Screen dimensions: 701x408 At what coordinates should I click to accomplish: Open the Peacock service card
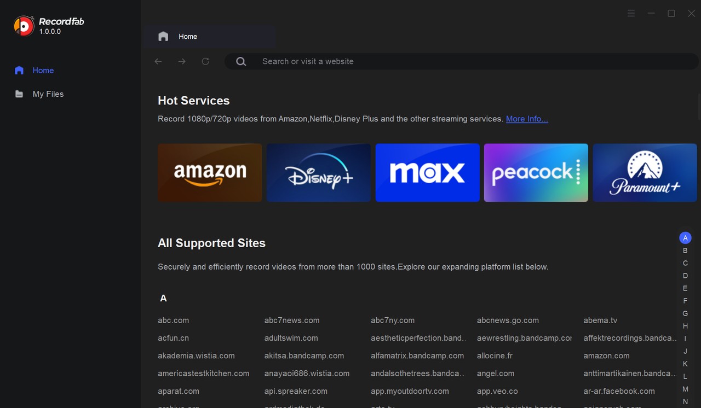pos(536,173)
